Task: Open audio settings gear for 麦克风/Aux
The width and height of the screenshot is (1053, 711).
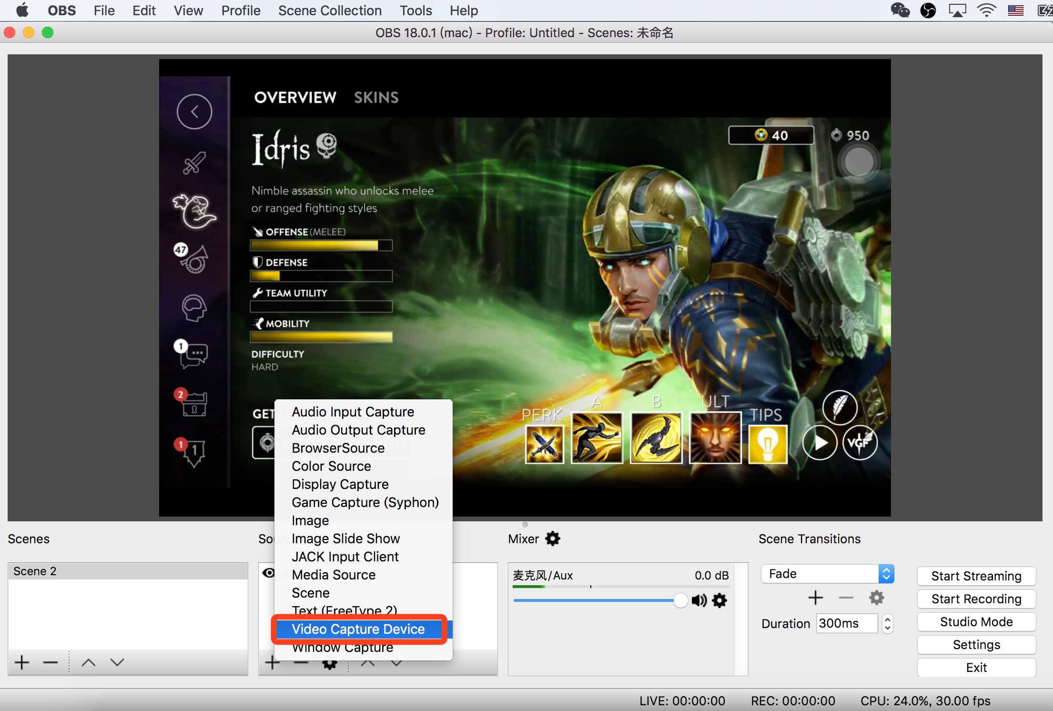Action: click(719, 600)
